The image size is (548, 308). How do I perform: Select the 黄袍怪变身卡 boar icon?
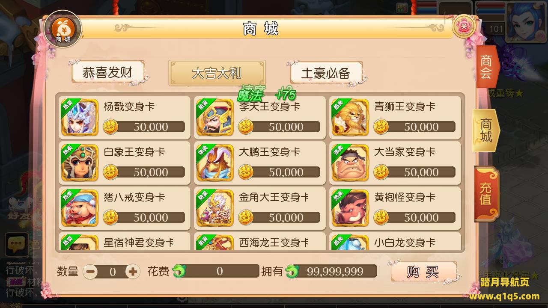(350, 208)
